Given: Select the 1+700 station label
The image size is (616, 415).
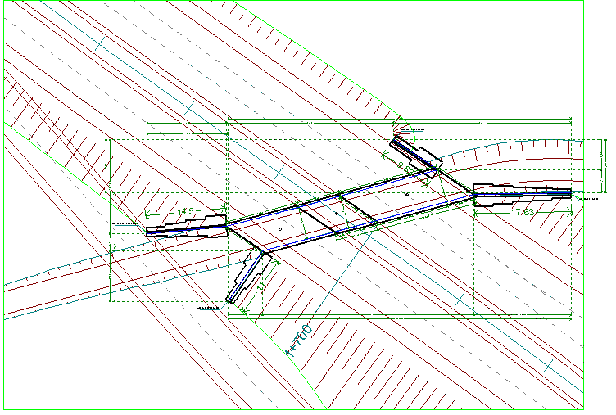Looking at the screenshot, I should point(299,341).
